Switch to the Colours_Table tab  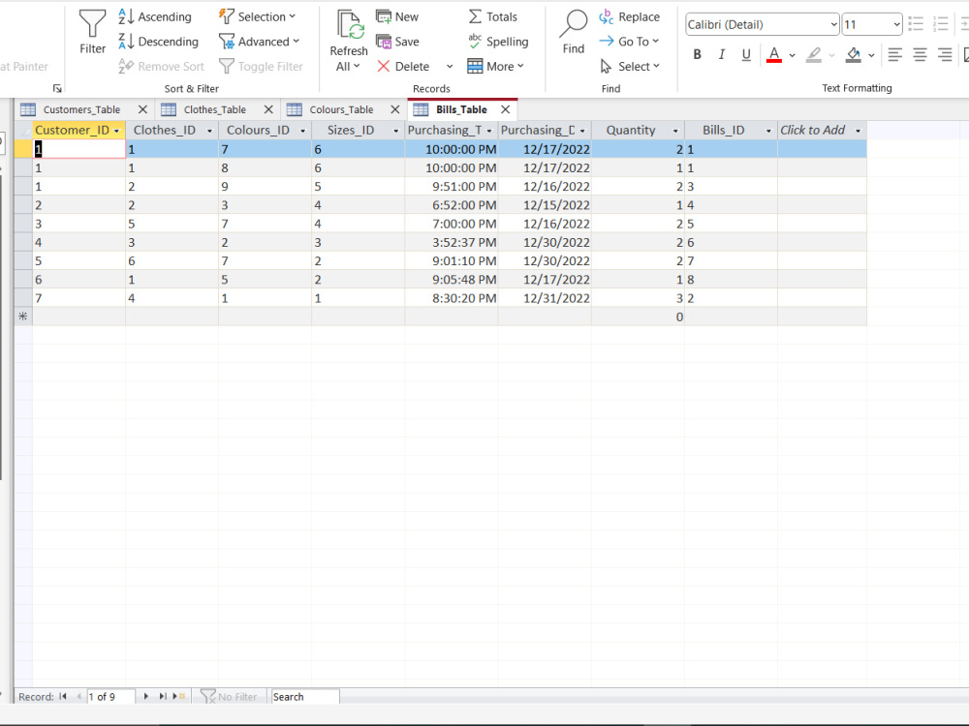341,109
